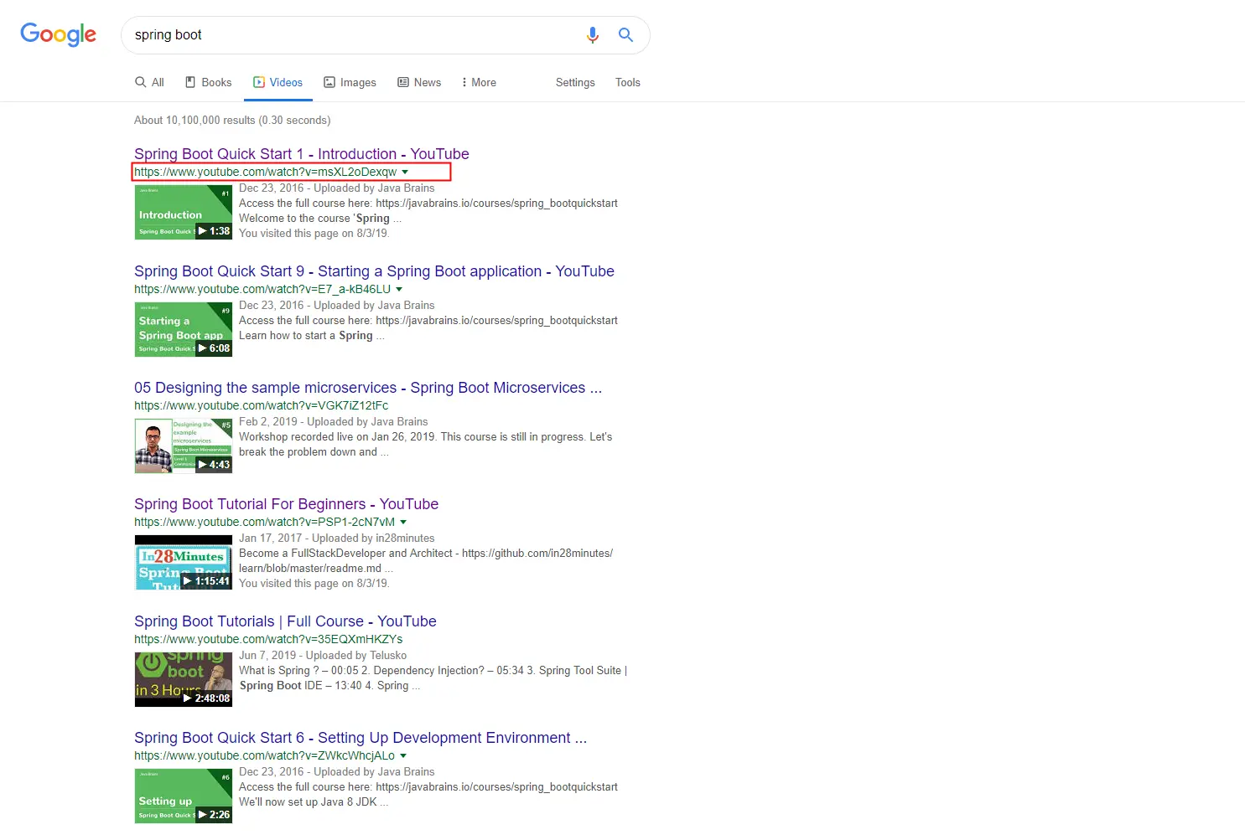Open 'Spring Boot Quick Start 9' result title

tap(374, 271)
